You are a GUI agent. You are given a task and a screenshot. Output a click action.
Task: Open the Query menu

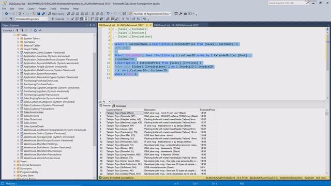[31, 9]
